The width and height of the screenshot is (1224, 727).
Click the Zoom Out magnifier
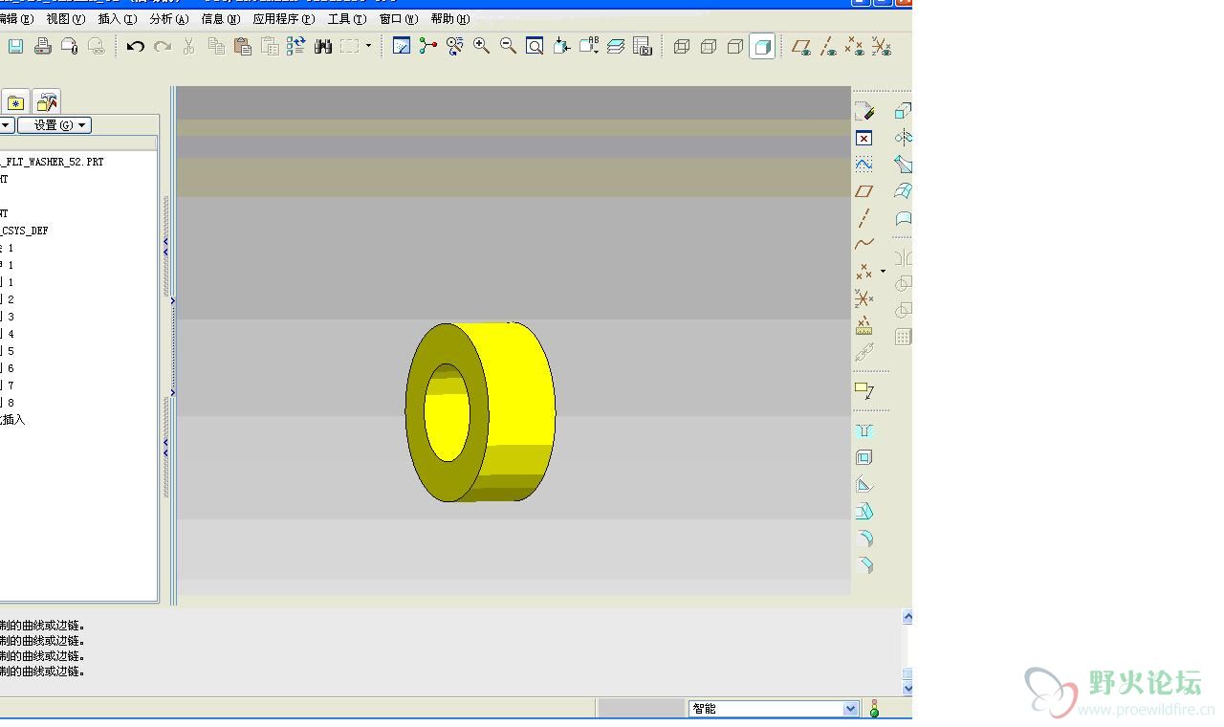509,46
